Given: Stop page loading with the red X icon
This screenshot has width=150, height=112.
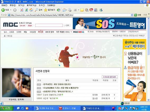Looking at the screenshot, I should point(22,10).
